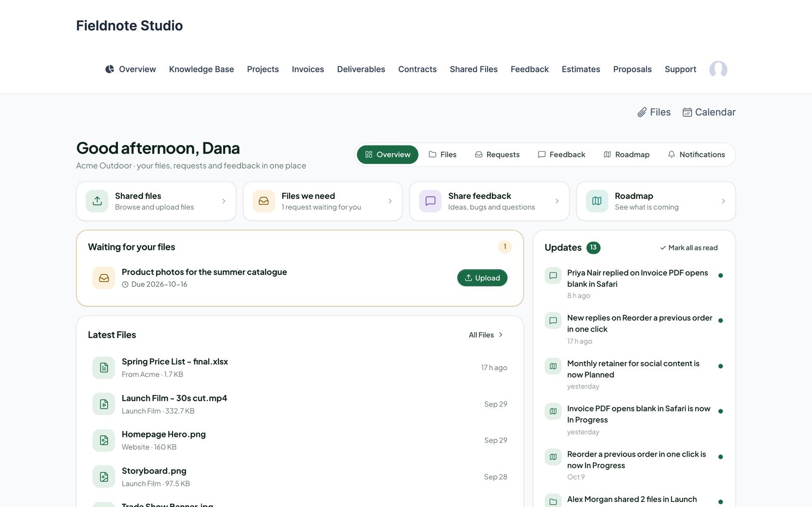Open file Spring Price List - final.xlsx
The height and width of the screenshot is (507, 812).
point(300,368)
